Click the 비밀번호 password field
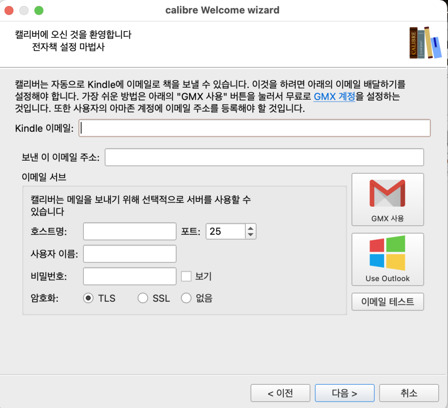 [130, 276]
